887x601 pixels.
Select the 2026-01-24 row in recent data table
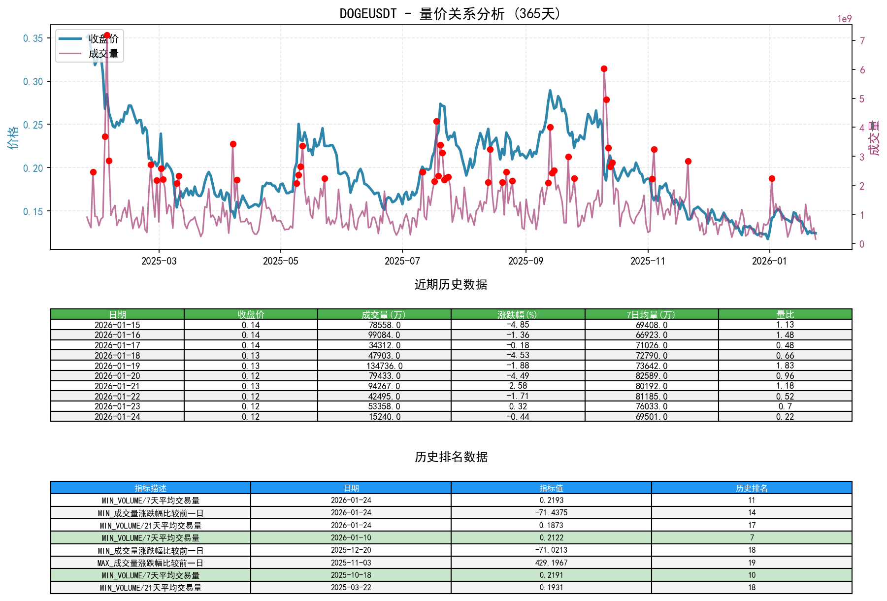tap(118, 416)
